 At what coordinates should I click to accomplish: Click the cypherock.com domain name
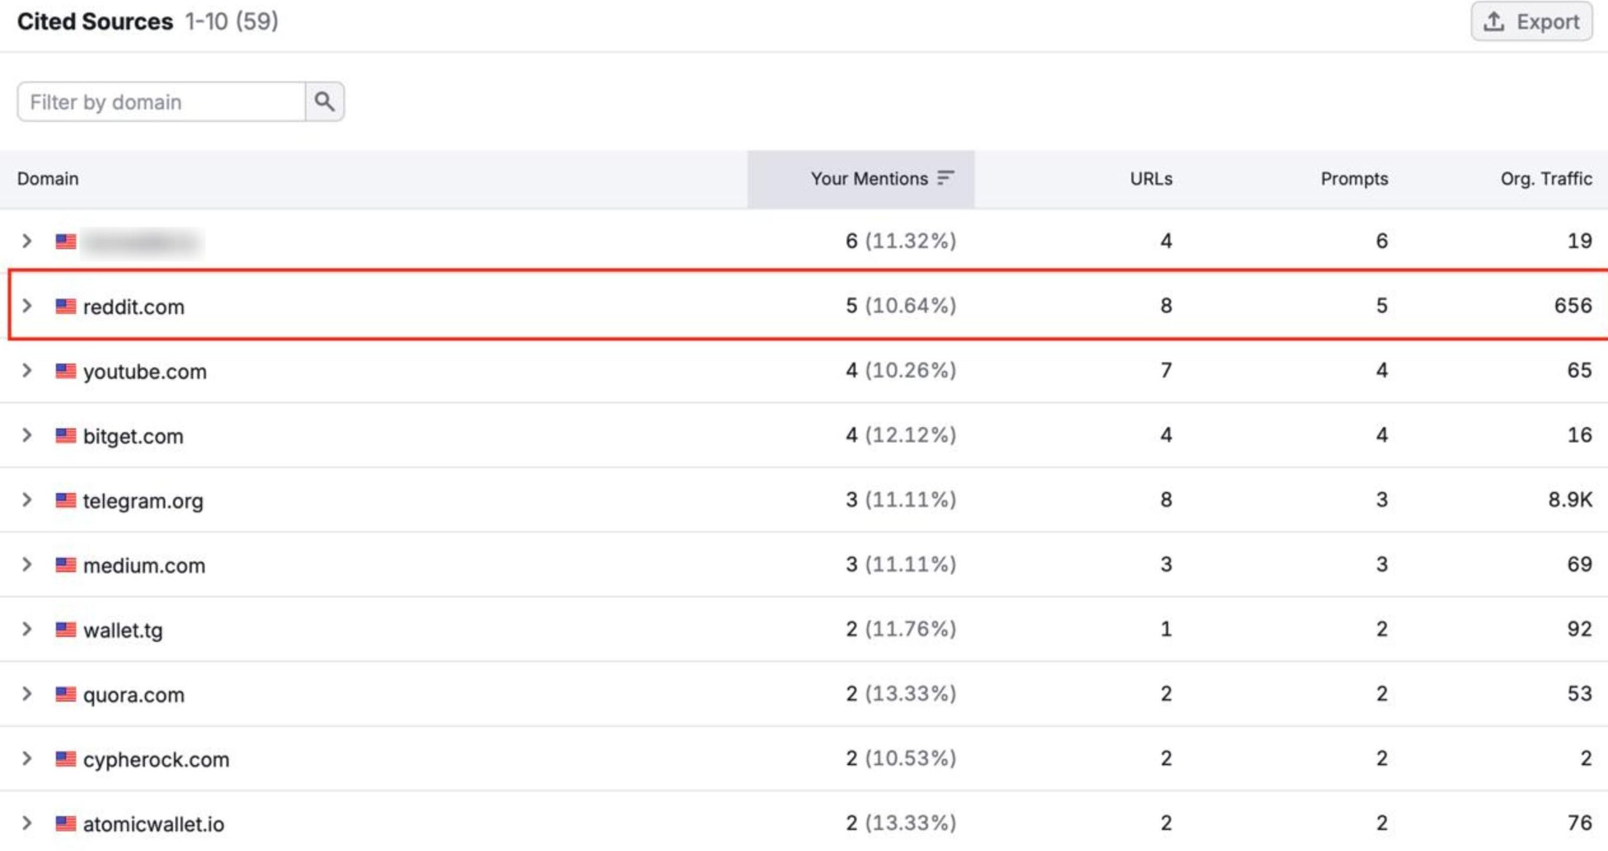156,760
